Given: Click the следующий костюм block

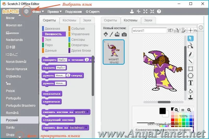Looking at the screenshot, I should 58,120.
